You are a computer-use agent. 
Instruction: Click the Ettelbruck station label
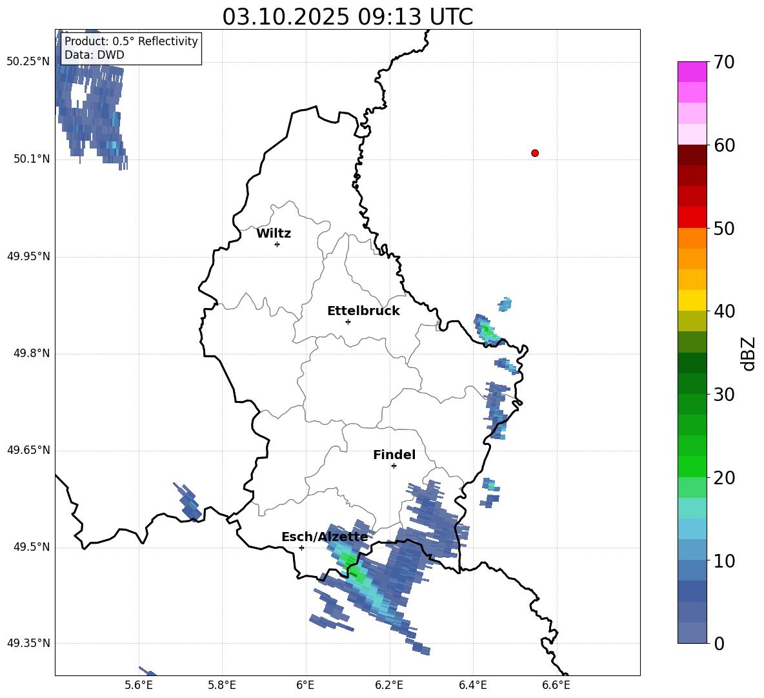363,311
